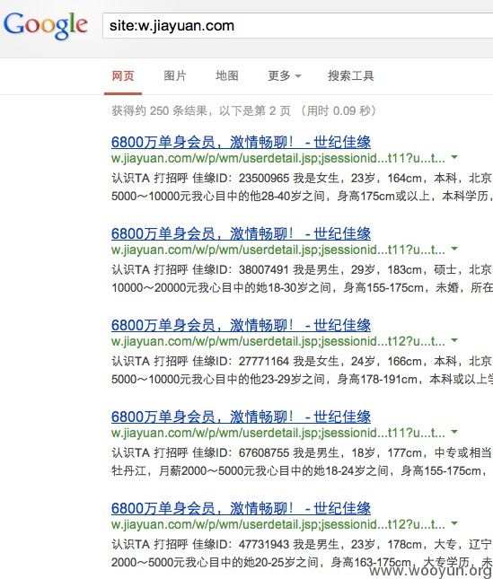The width and height of the screenshot is (493, 579).
Task: Click snippet line 5000～10000元我心目中的他28-40岁之间
Action: point(218,196)
